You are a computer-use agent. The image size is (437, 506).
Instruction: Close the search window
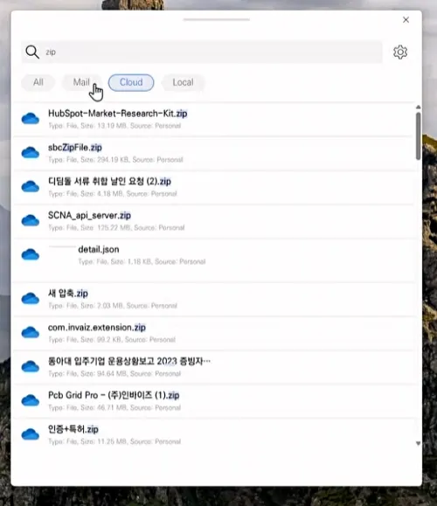(x=406, y=20)
